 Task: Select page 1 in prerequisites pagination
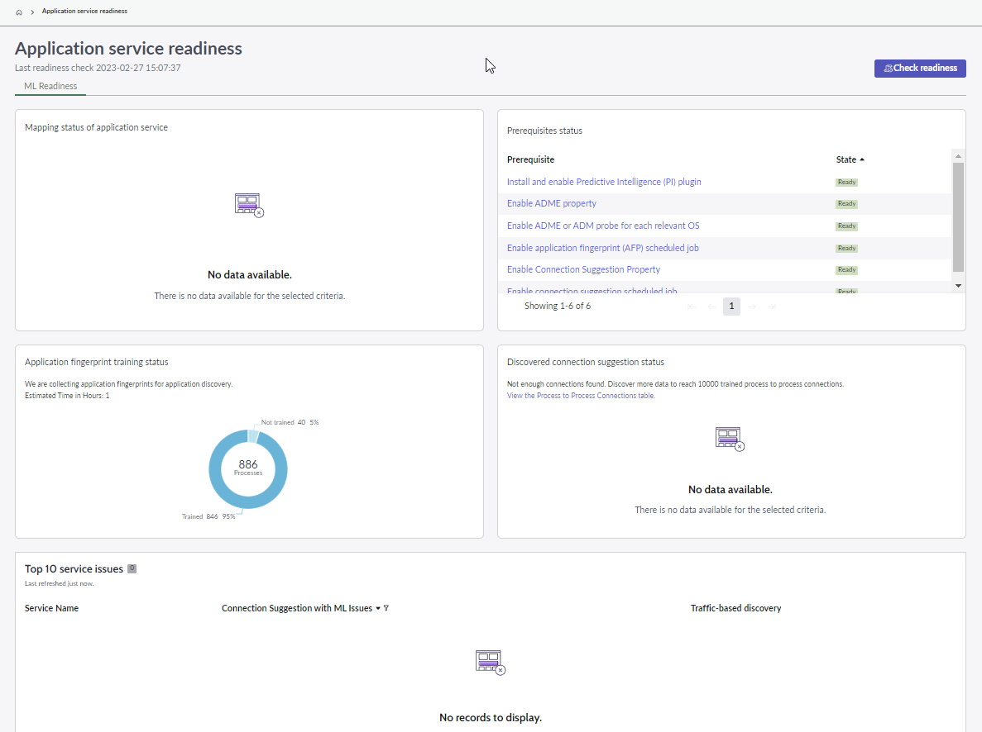point(731,307)
